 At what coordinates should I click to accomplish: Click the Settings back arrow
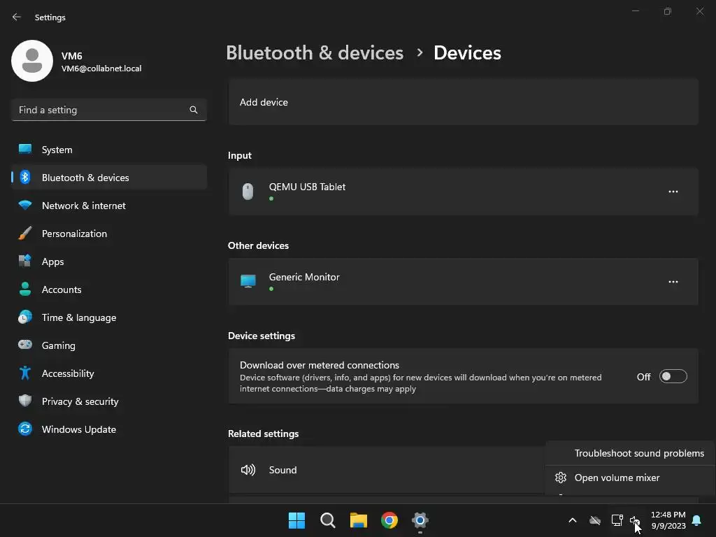point(17,17)
